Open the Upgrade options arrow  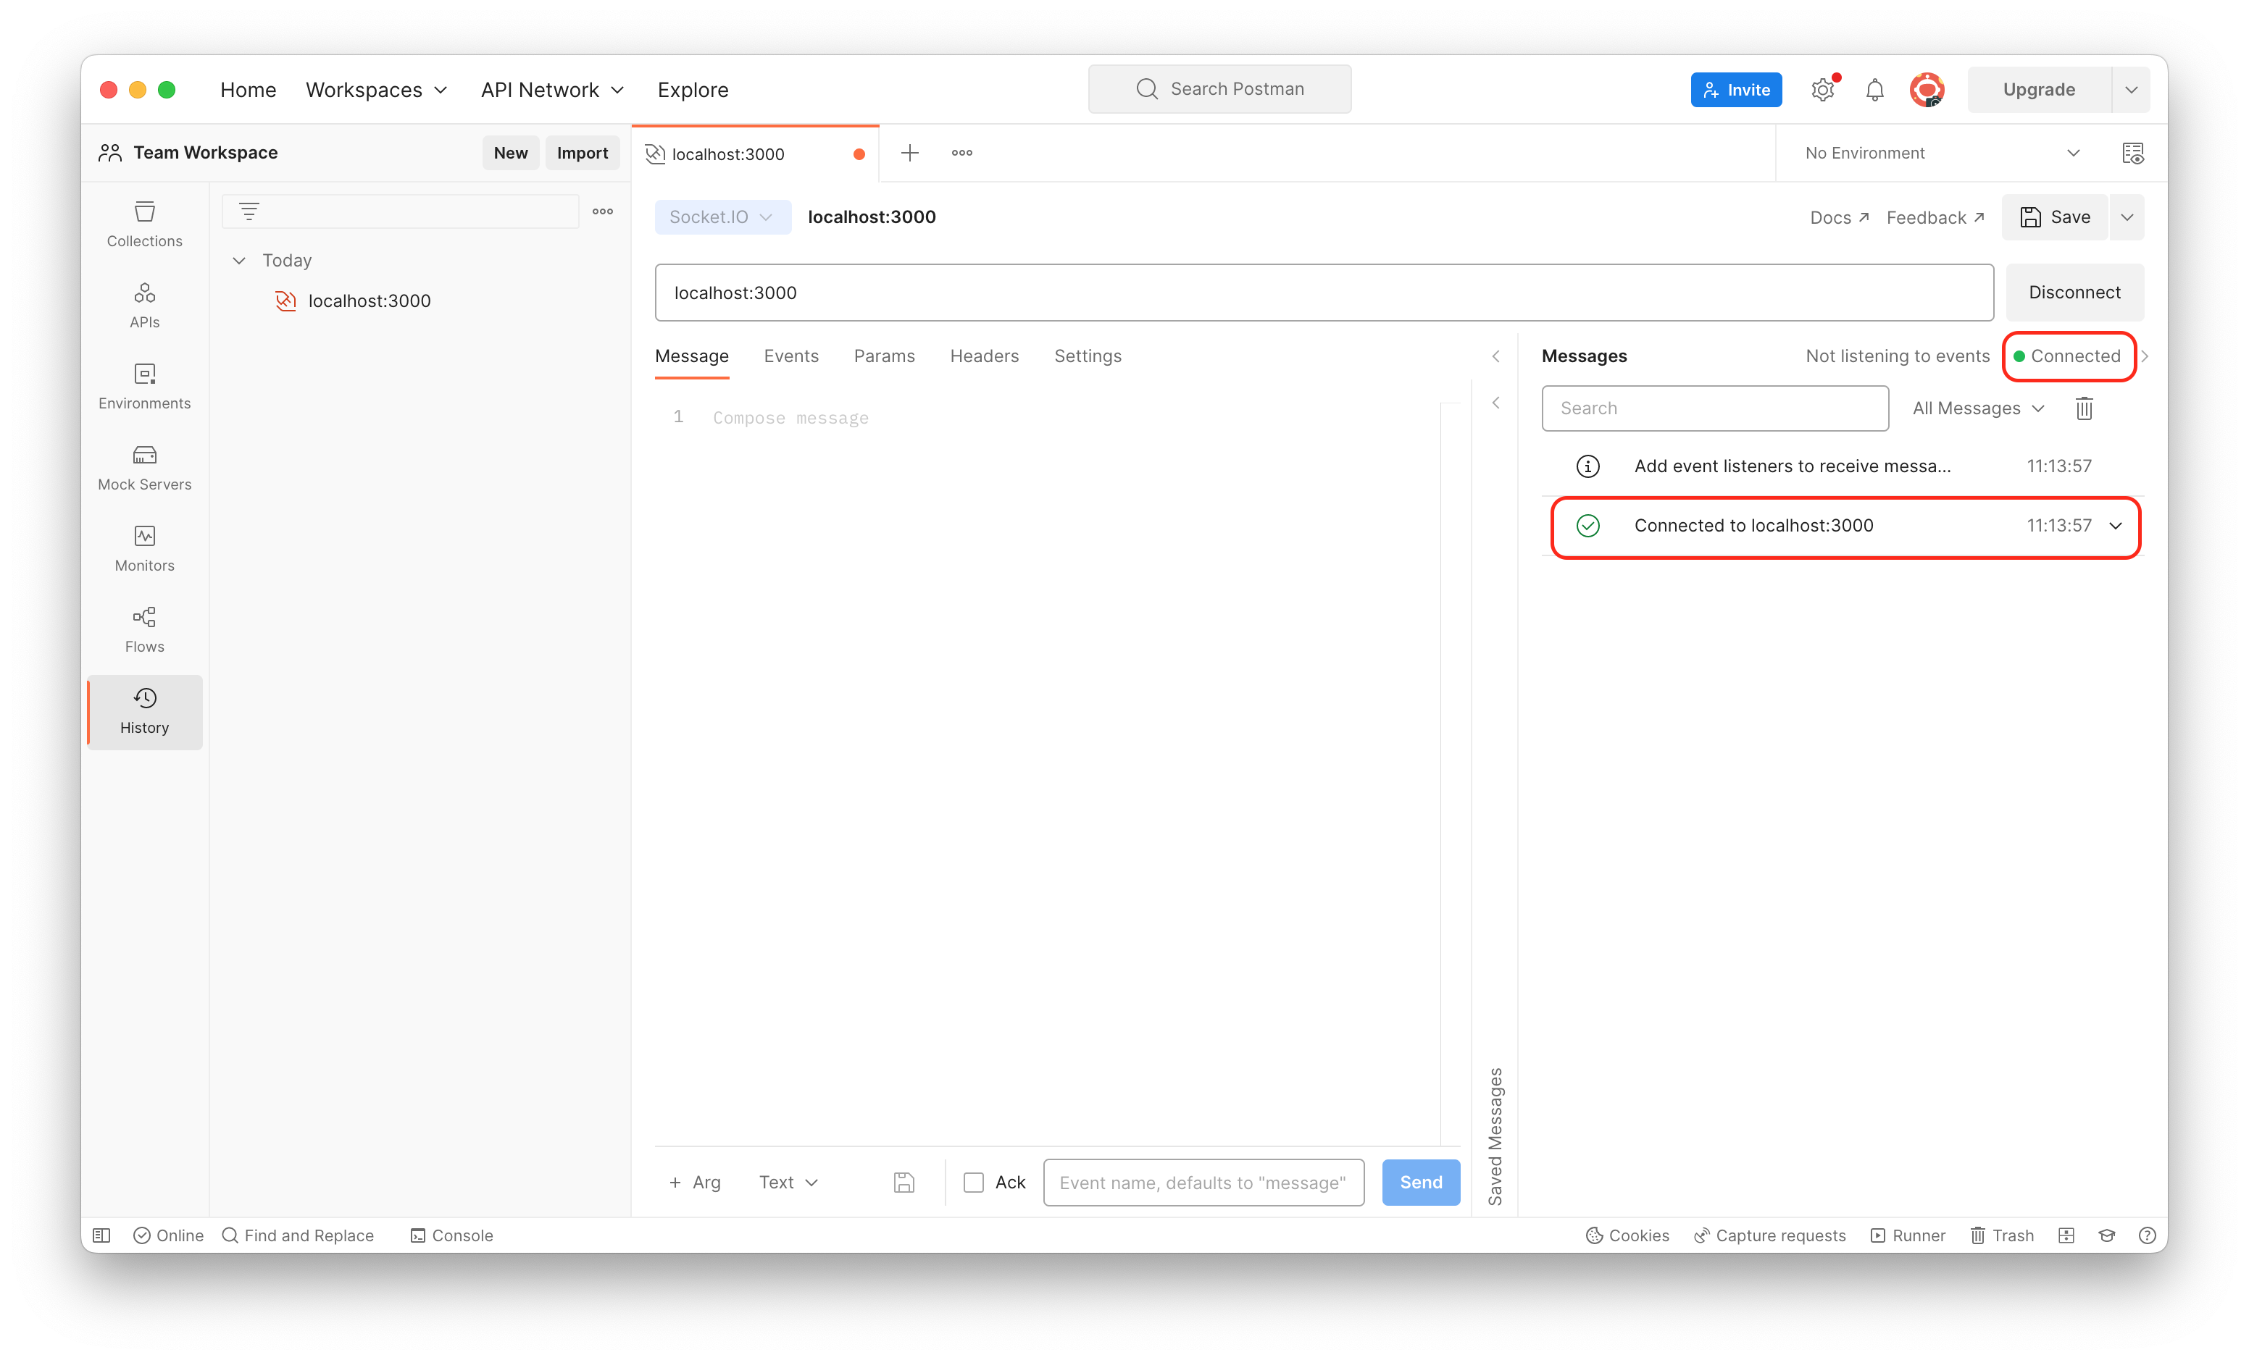pyautogui.click(x=2130, y=89)
